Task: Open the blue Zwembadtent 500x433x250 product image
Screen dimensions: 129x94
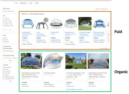Action: 28,24
